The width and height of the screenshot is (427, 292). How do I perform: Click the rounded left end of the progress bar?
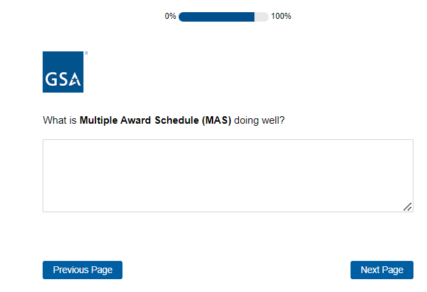pos(182,16)
